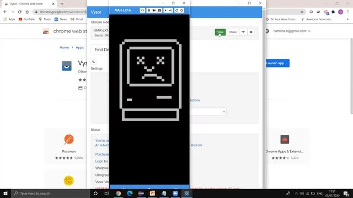The width and height of the screenshot is (353, 198).
Task: Click the power button icon in device toolbar
Action: [x=181, y=10]
